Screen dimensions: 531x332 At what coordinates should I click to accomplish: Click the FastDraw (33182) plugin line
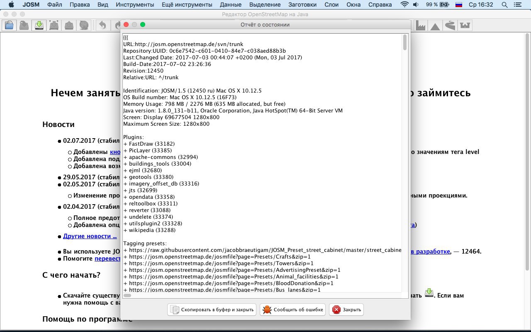pyautogui.click(x=149, y=144)
